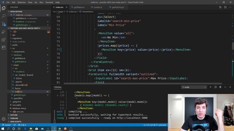Maximize the terminal panel size
Image resolution: width=234 pixels, height=131 pixels.
(225, 87)
